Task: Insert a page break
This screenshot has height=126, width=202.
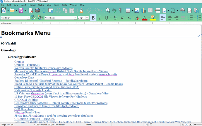Action: [x=158, y=11]
